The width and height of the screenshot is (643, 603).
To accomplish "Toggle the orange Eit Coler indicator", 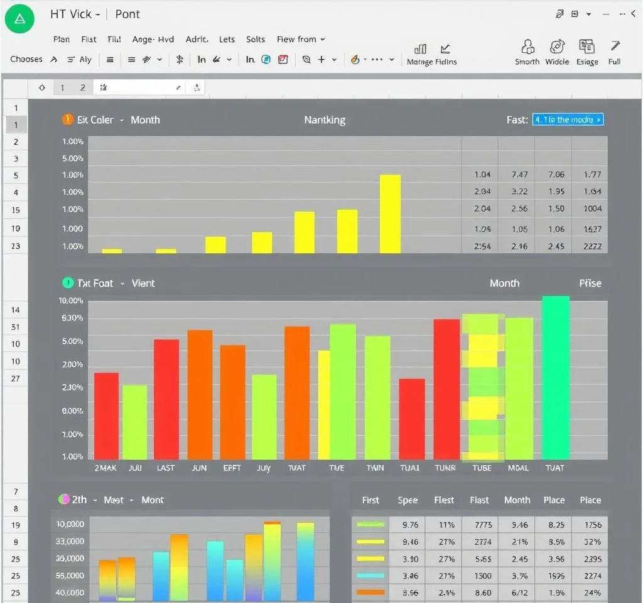I will coord(67,119).
